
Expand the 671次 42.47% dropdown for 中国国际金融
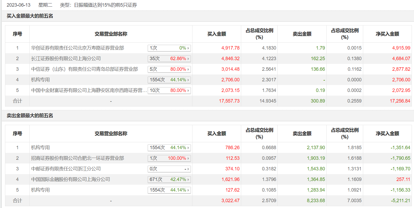coord(169,179)
